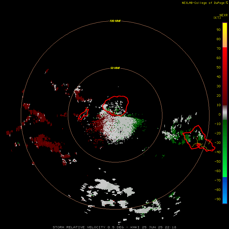Click the 60 value on velocity scale

click(x=219, y=58)
